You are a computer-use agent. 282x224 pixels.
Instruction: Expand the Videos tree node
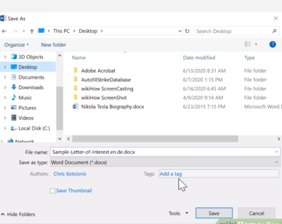tap(5, 118)
